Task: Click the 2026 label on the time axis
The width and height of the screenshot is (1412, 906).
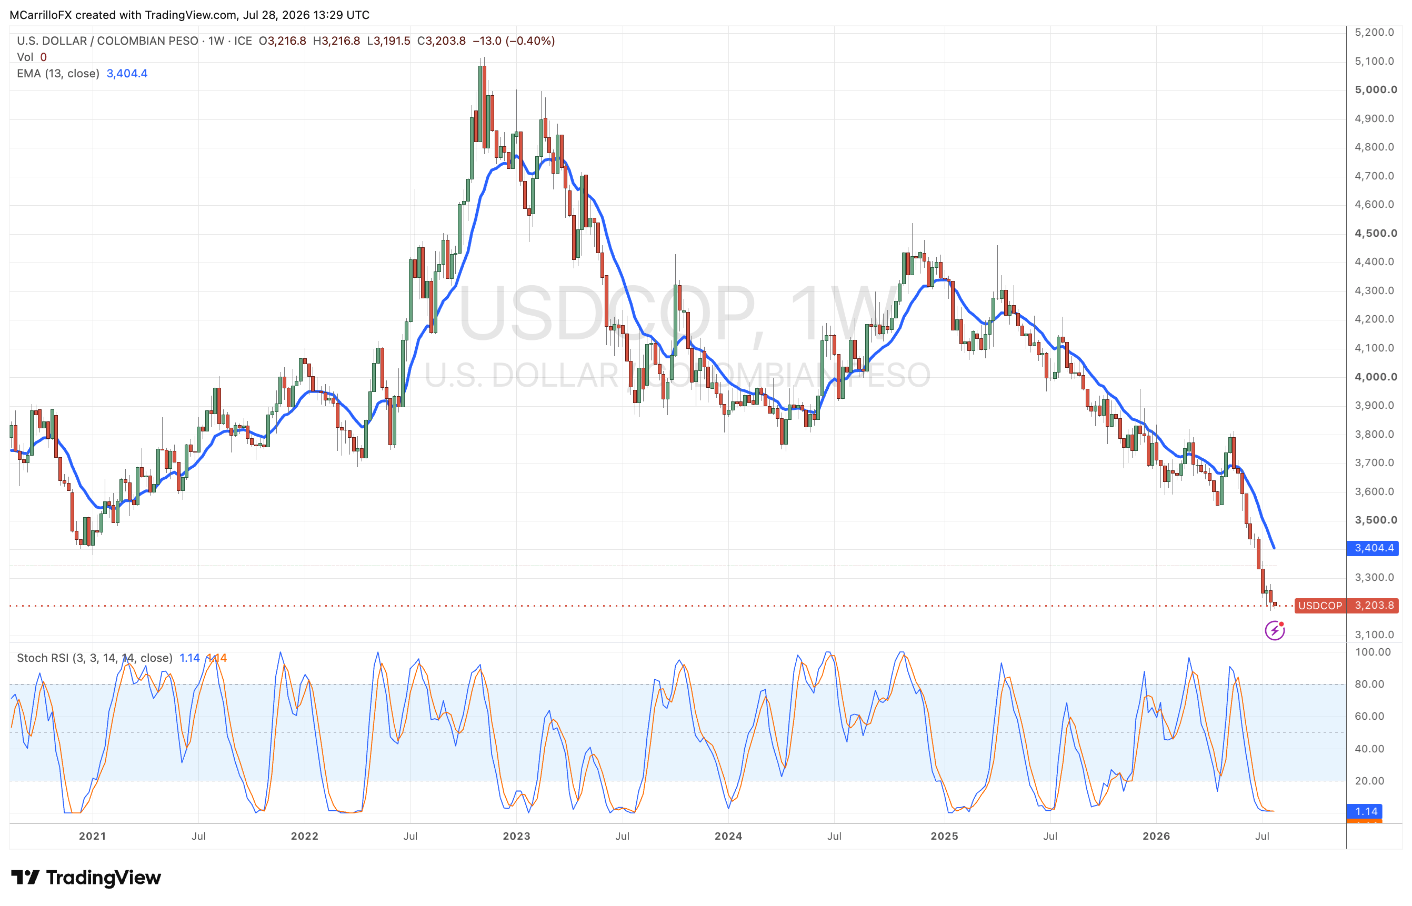Action: click(1156, 836)
